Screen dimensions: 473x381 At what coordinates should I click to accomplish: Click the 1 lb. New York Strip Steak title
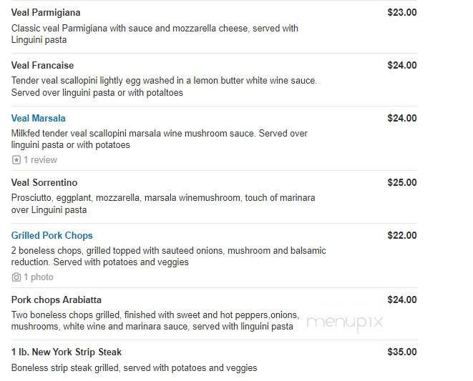[67, 352]
